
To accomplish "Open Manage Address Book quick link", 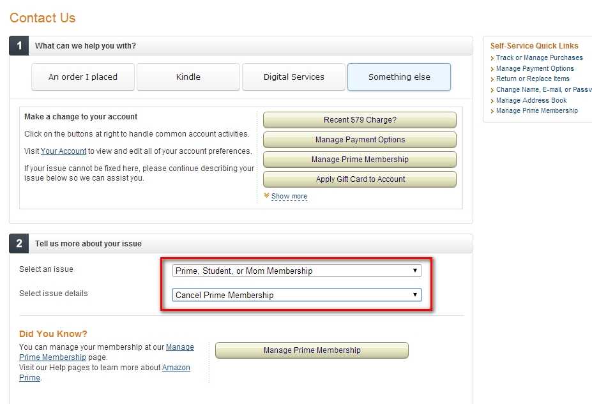I will [531, 100].
